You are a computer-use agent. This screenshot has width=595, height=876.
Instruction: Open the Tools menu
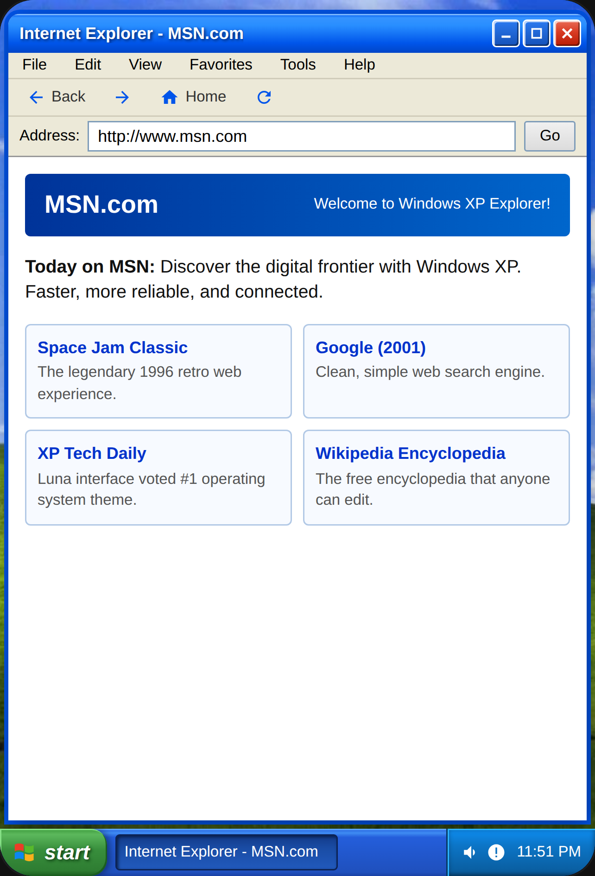click(x=298, y=64)
